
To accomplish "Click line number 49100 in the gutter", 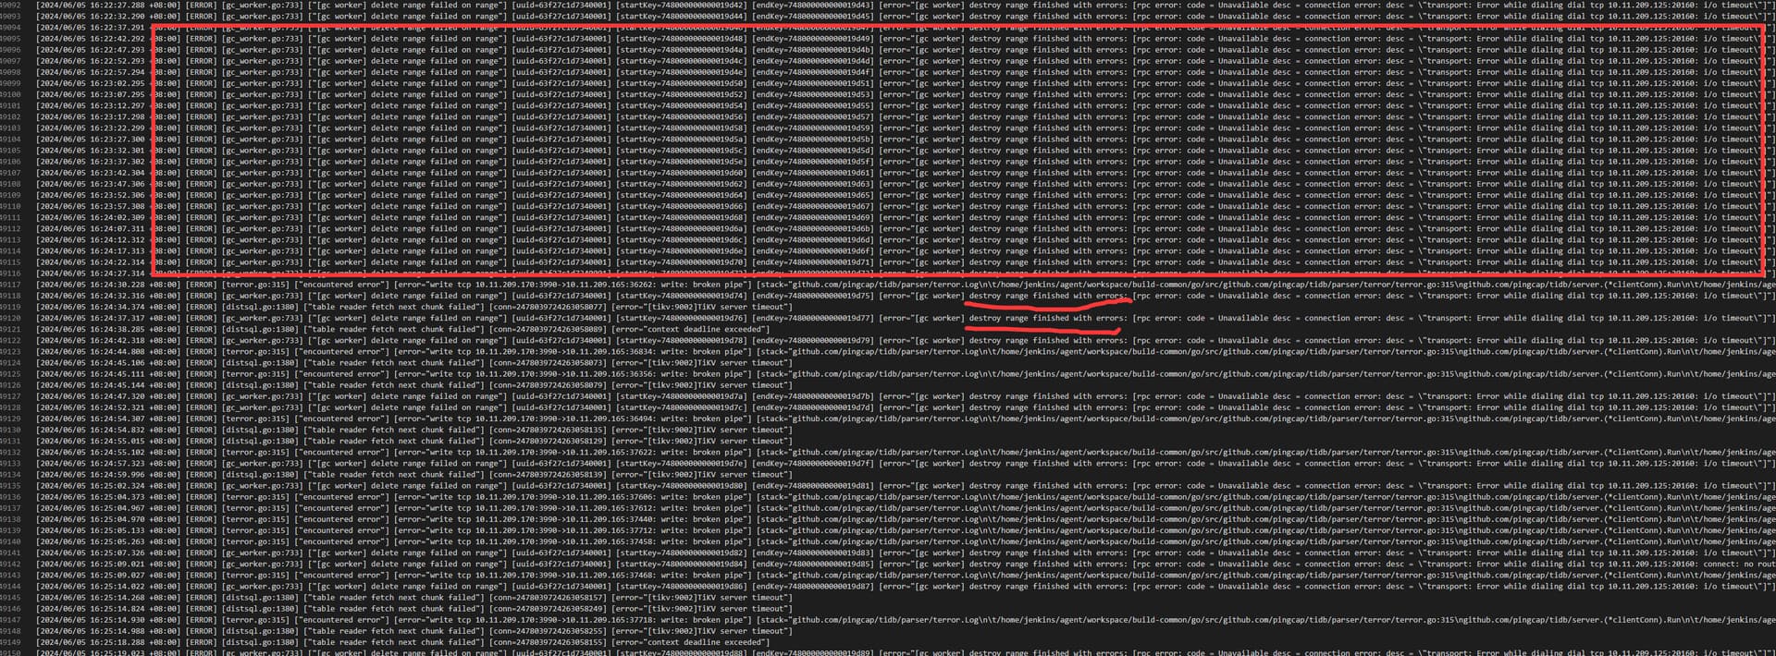I will click(10, 94).
